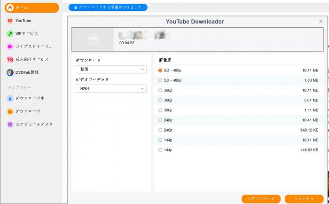Click the 1.11 MB file size value
The height and width of the screenshot is (204, 329).
click(311, 110)
